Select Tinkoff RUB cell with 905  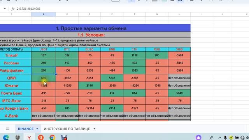pos(157,55)
